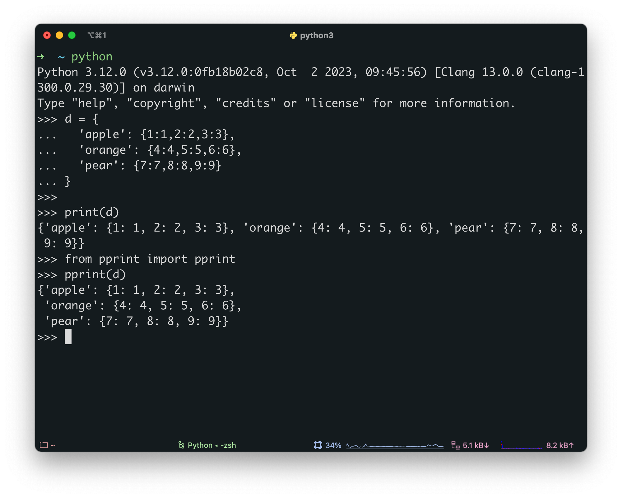622x498 pixels.
Task: Click the network upload sparkline graph
Action: 521,445
